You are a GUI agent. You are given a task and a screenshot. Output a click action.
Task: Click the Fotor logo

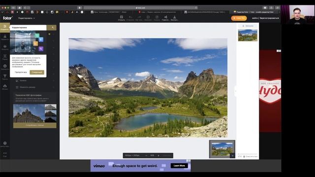click(7, 18)
